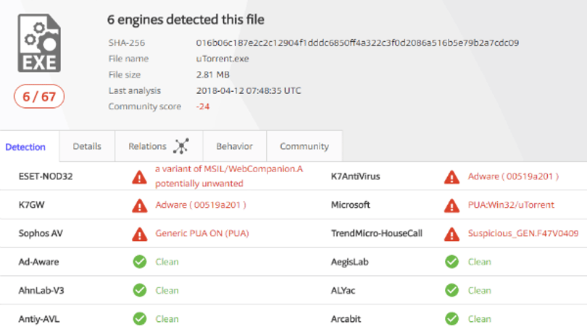Viewport: 587px width, 332px height.
Task: Click the relations graph icon
Action: 181,146
